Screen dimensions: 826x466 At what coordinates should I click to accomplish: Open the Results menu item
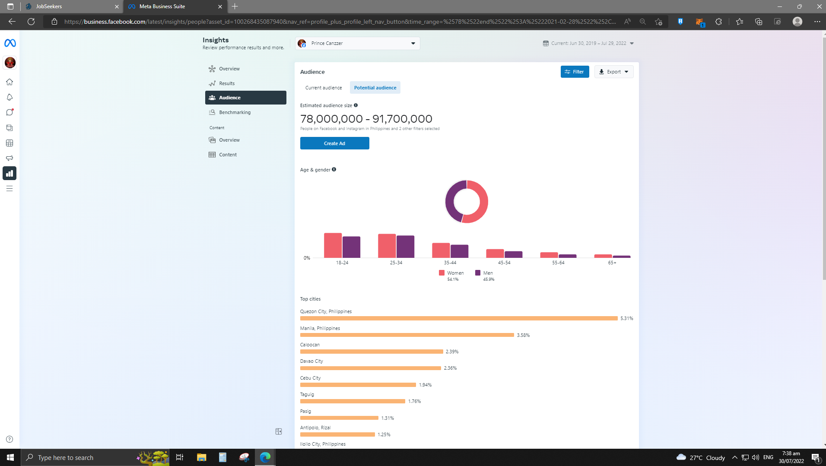pyautogui.click(x=245, y=83)
